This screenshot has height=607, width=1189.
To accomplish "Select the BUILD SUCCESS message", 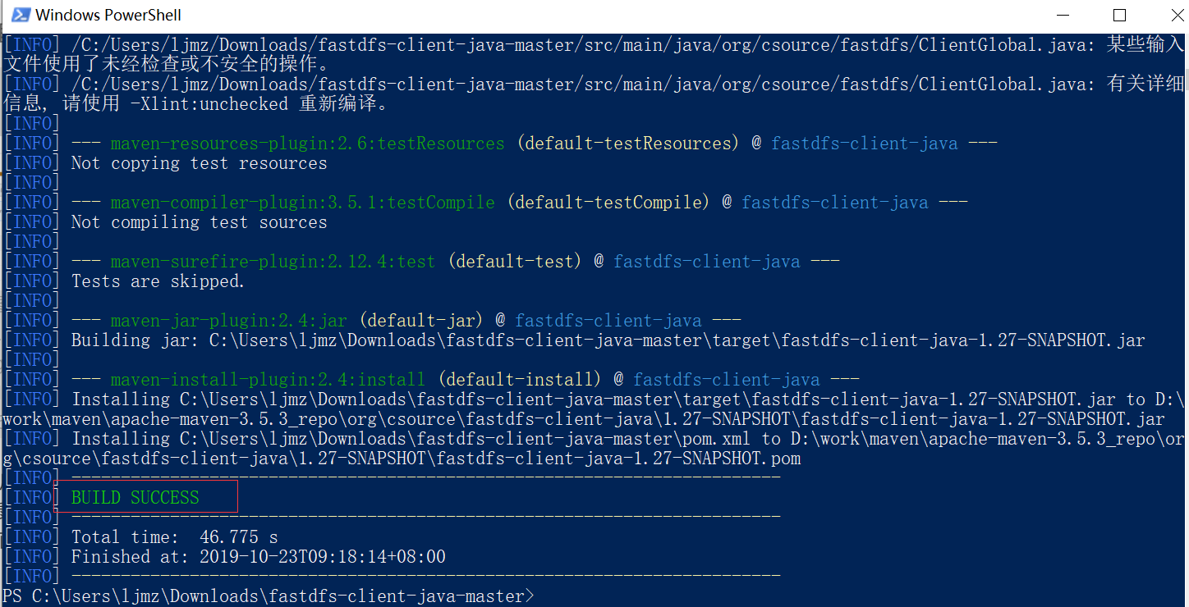I will coord(134,497).
